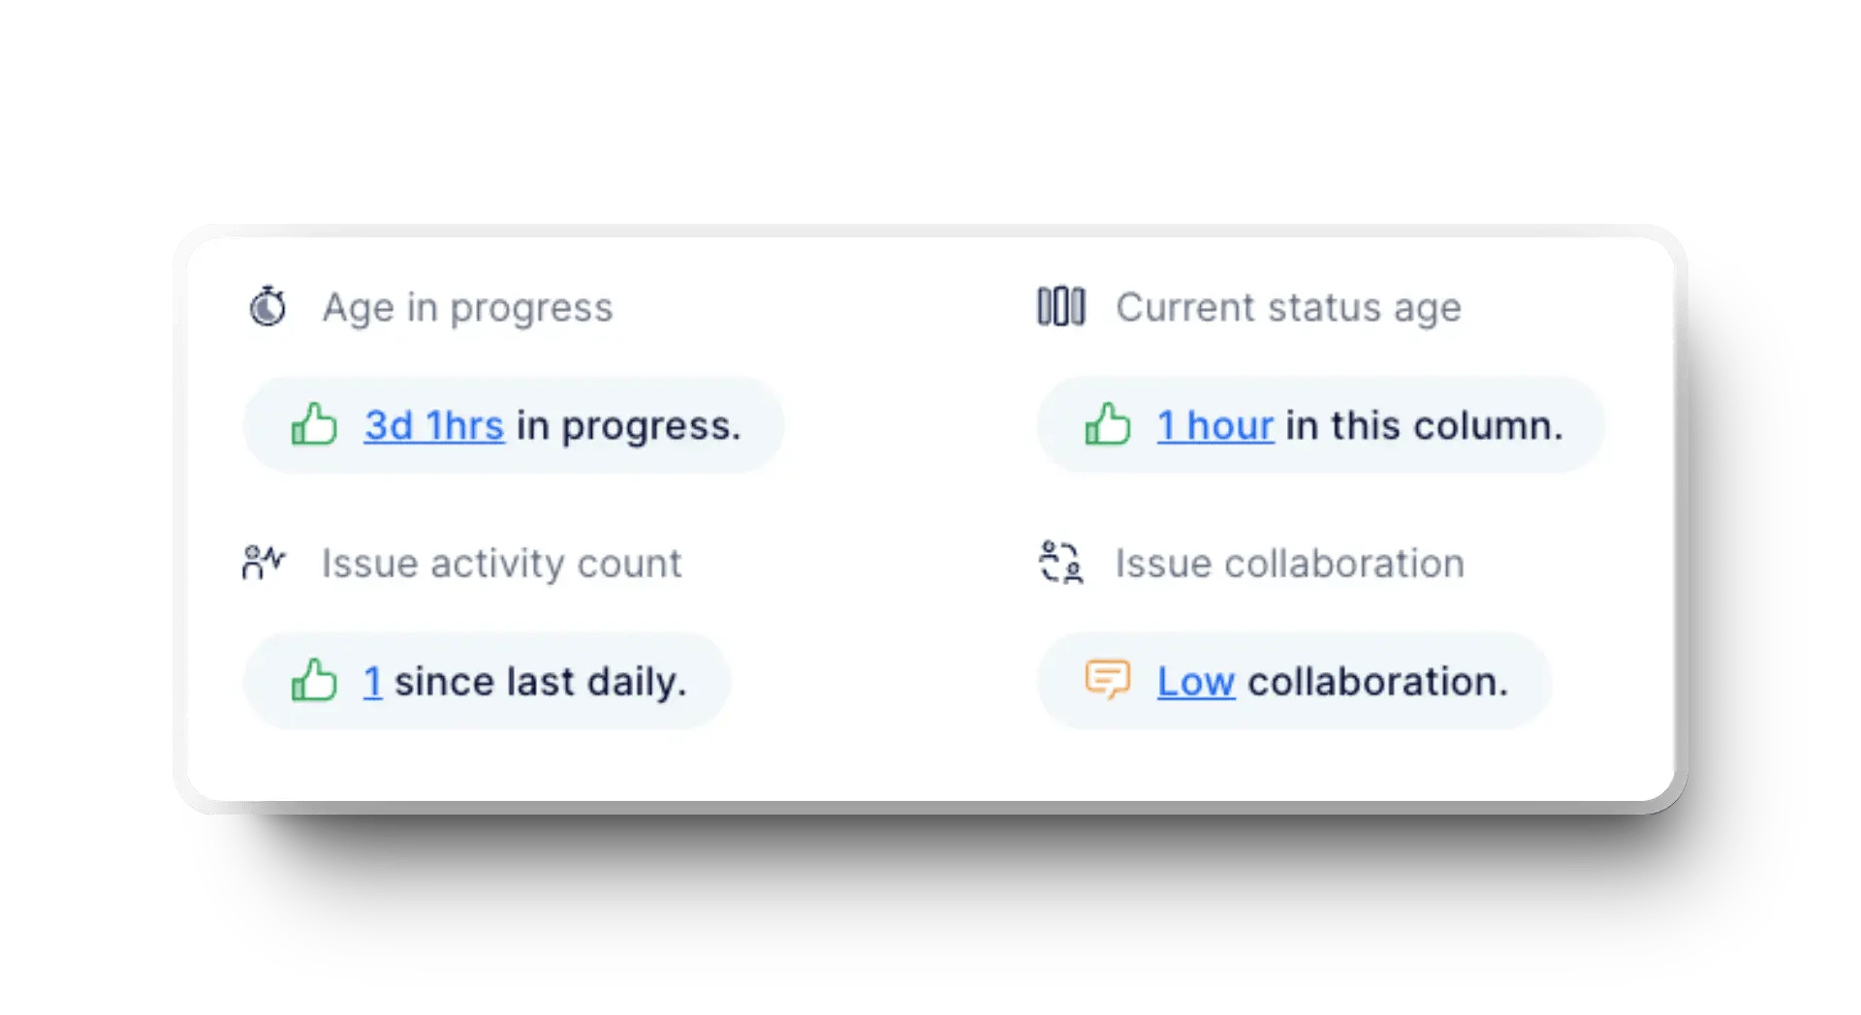Click the thumbs-up icon in the in-progress badge
The image size is (1861, 1015).
coord(314,425)
